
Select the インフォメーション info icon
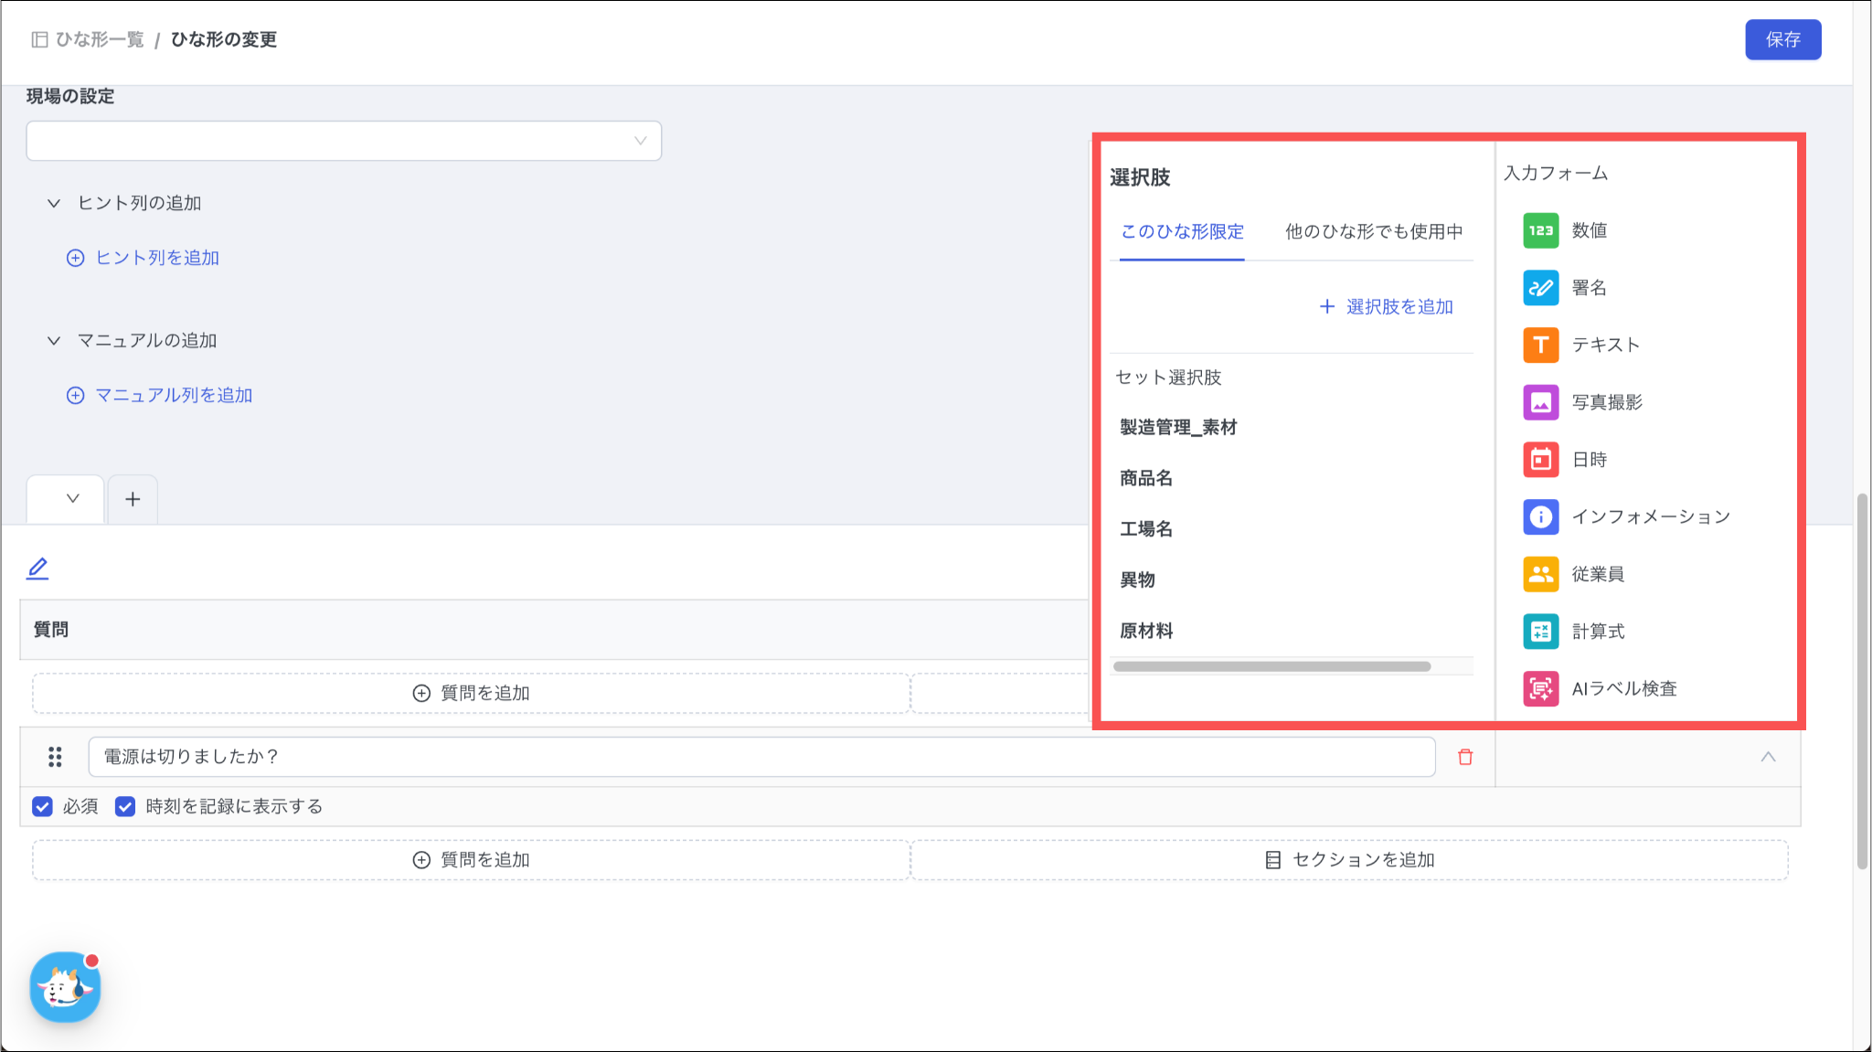point(1540,516)
